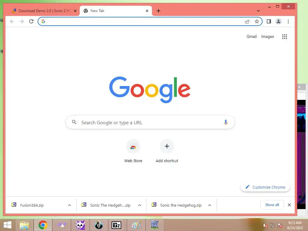This screenshot has width=308, height=231.
Task: Click the share this page icon
Action: tap(247, 21)
